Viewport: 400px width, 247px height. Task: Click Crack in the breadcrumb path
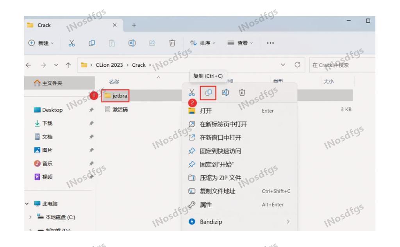[x=139, y=65]
